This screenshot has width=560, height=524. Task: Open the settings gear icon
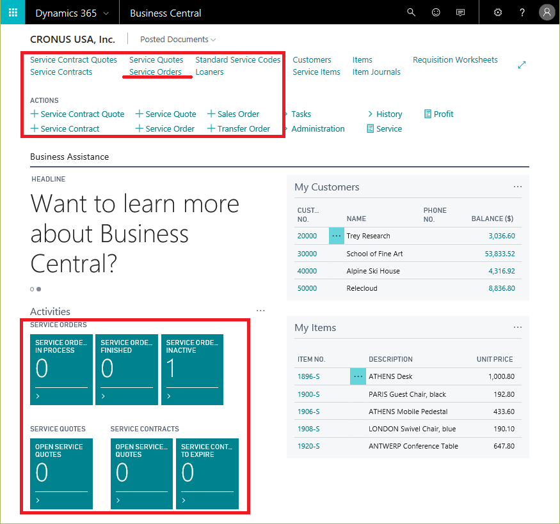point(497,13)
